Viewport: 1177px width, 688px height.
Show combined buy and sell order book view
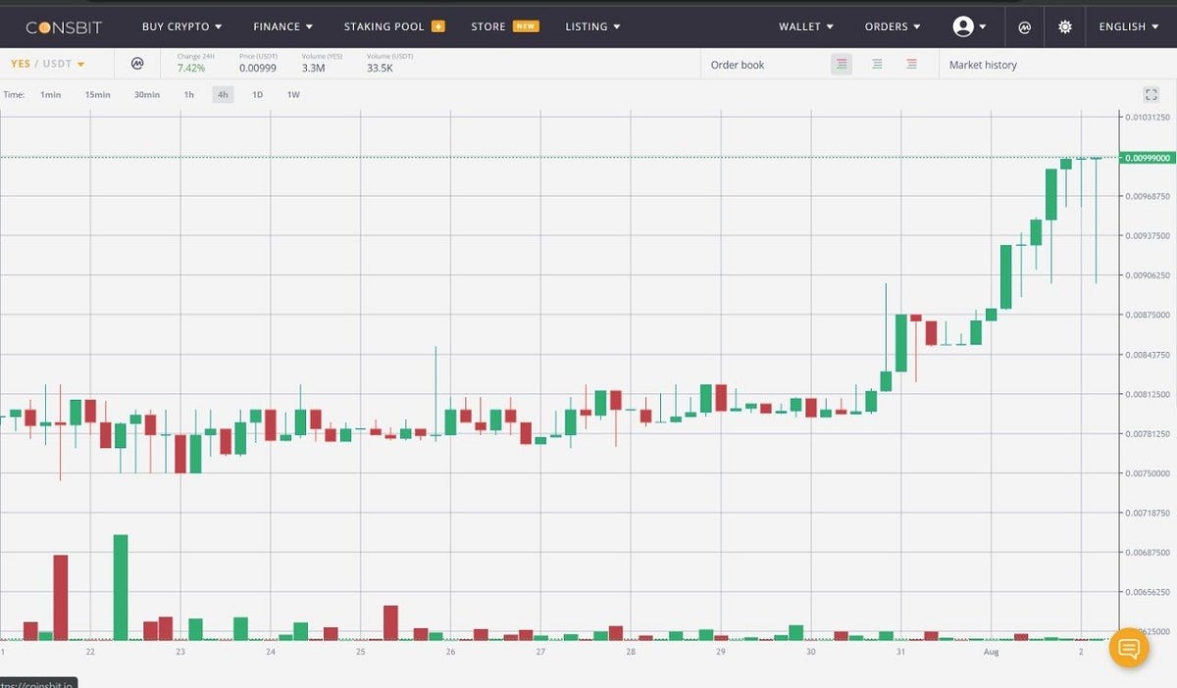click(842, 64)
